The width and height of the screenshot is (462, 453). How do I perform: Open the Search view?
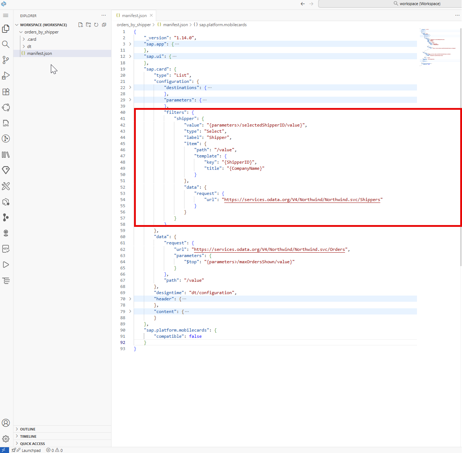tap(6, 44)
